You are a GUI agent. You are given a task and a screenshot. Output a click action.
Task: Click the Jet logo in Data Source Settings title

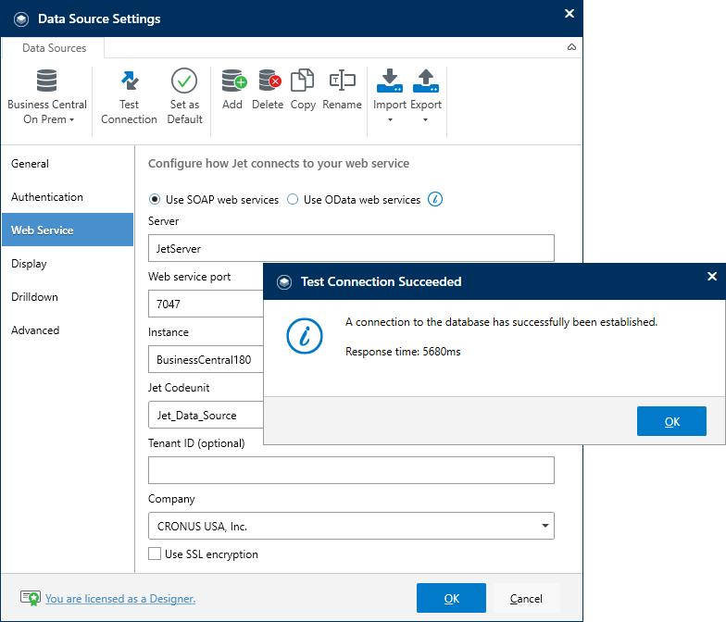[x=21, y=19]
